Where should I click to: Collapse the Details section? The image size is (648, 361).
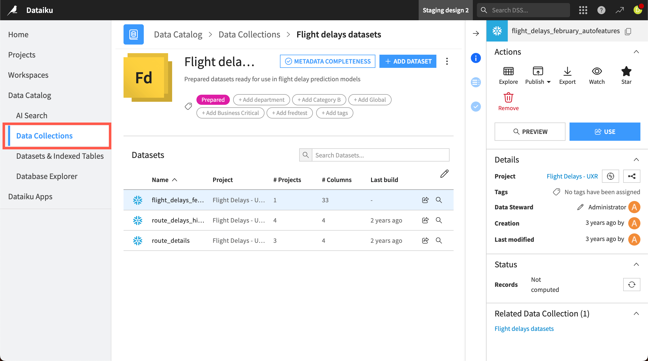point(637,159)
